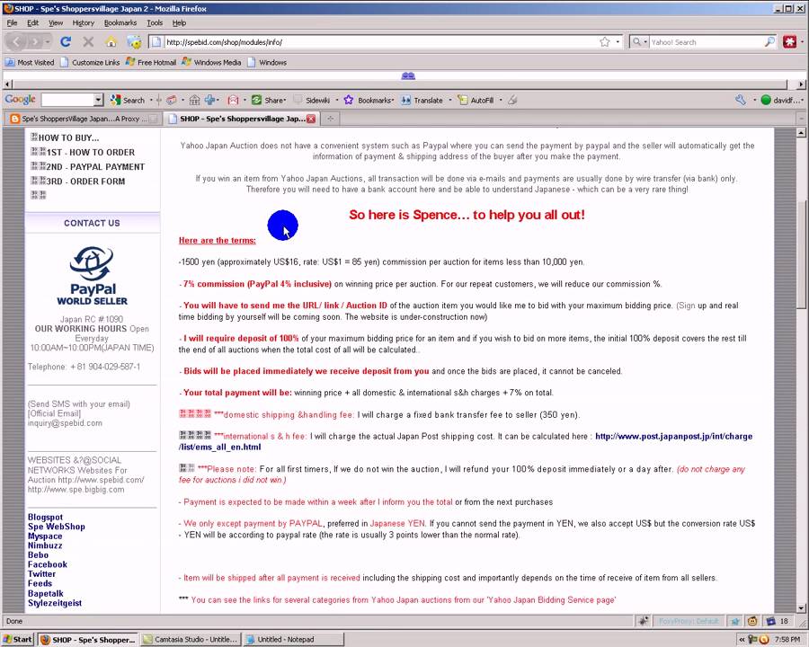
Task: Open Sidewiki in Google toolbar
Action: (312, 100)
